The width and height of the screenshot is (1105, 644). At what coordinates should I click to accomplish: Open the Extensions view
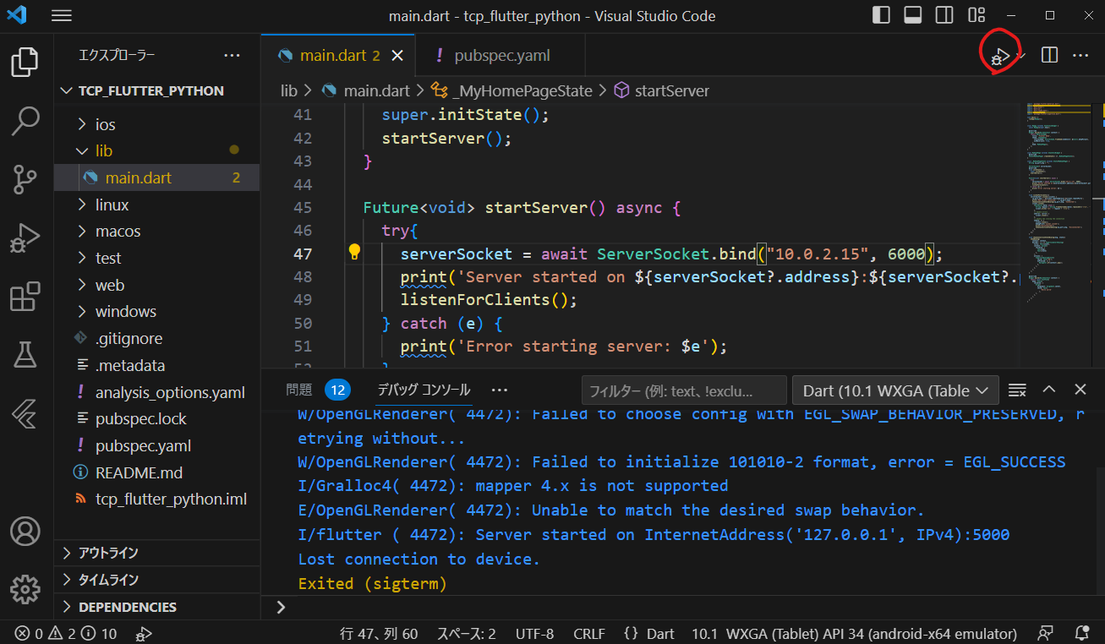(25, 297)
